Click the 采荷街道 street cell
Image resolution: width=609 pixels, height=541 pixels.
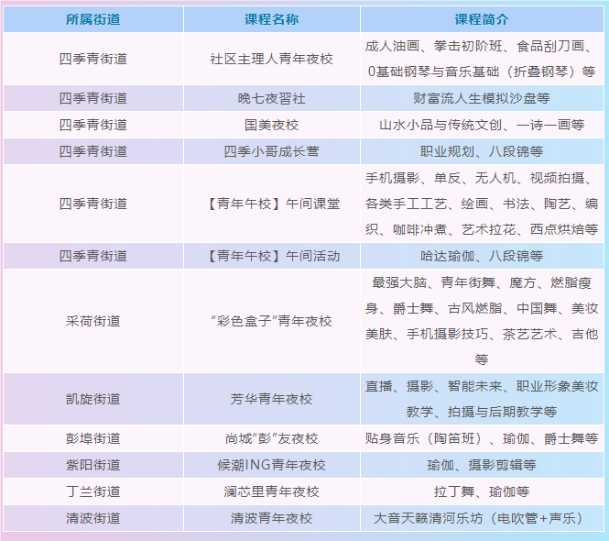[92, 321]
